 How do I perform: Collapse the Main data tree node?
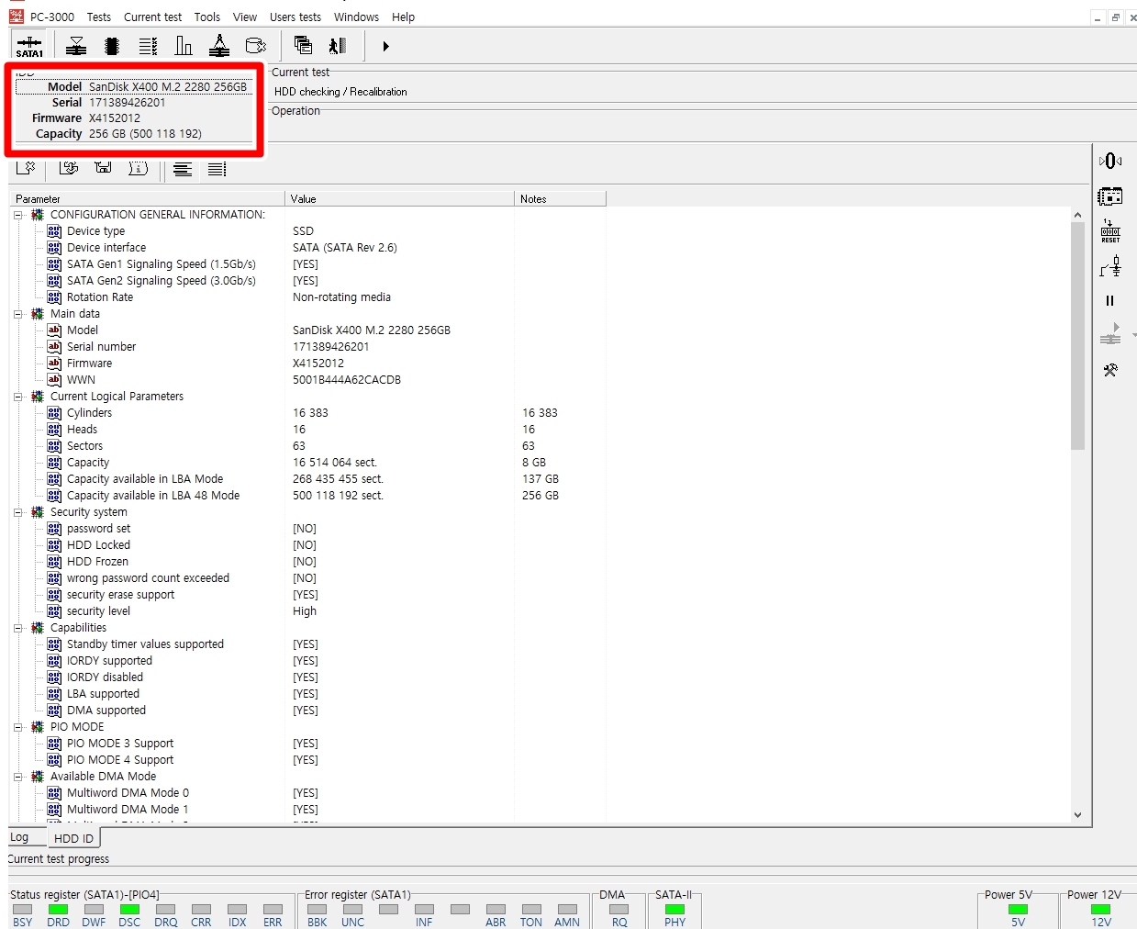(x=17, y=314)
